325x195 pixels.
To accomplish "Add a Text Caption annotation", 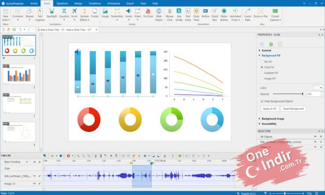I will pyautogui.click(x=40, y=15).
